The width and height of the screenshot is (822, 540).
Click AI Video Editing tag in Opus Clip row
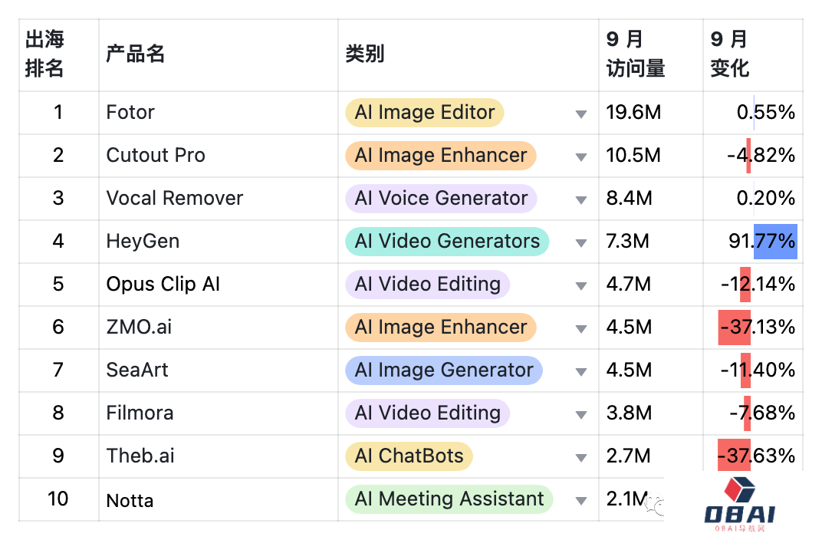pyautogui.click(x=427, y=284)
